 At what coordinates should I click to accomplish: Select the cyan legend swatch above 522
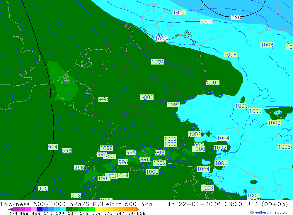63,209
